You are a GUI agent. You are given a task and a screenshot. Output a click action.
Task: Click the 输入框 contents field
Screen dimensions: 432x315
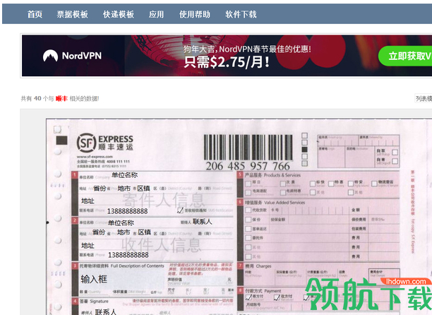(x=94, y=279)
